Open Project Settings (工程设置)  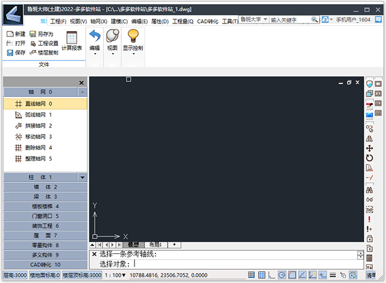pyautogui.click(x=44, y=43)
